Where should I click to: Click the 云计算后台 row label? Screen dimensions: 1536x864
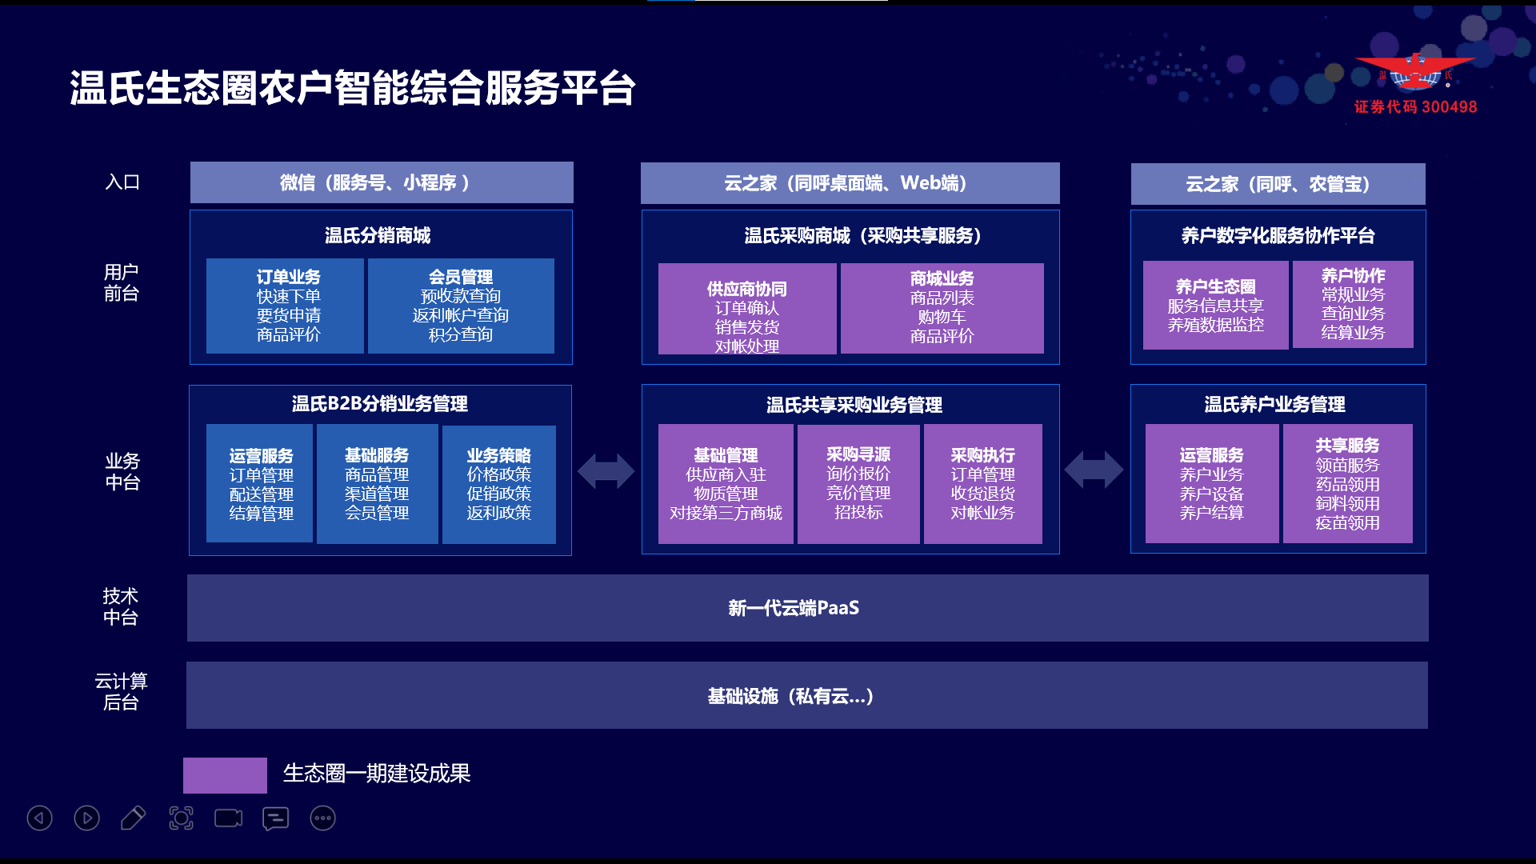tap(121, 691)
